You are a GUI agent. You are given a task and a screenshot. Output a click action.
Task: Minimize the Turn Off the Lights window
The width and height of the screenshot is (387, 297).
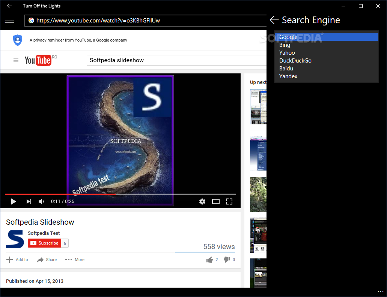pyautogui.click(x=343, y=6)
